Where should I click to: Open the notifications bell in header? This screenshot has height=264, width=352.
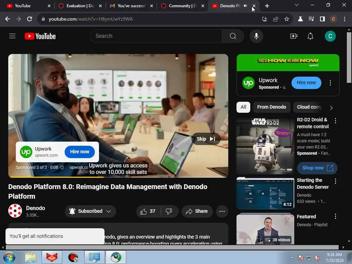pyautogui.click(x=310, y=36)
